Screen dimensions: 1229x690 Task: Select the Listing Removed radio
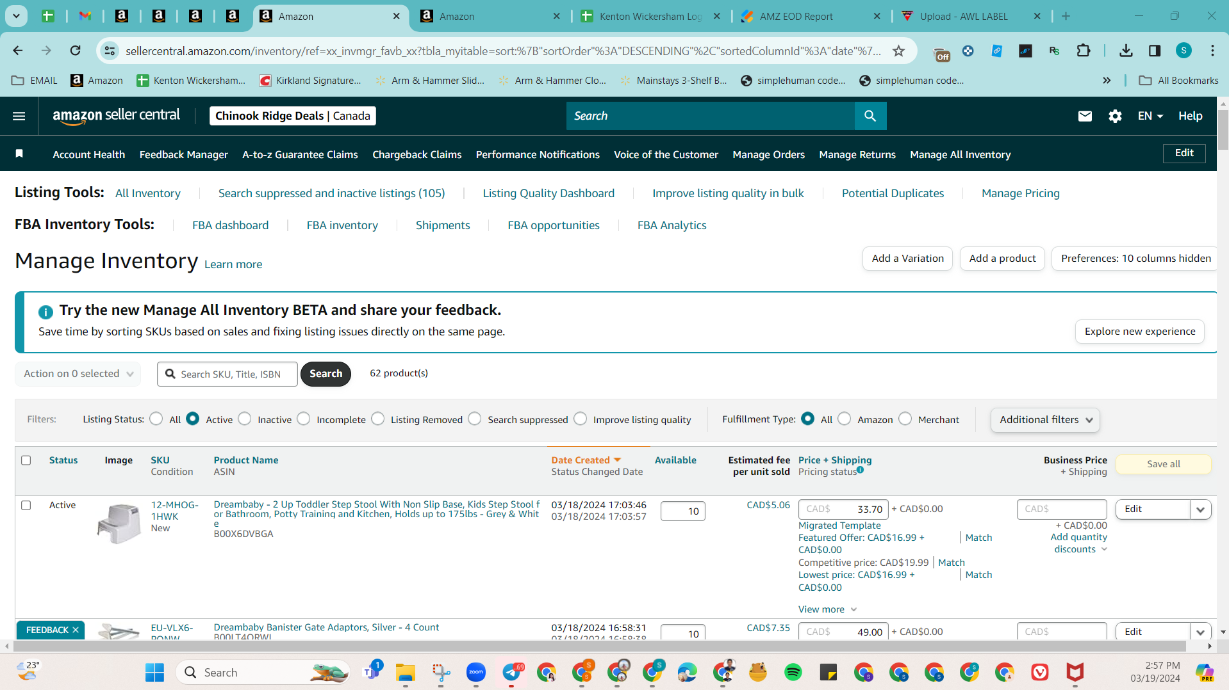(377, 419)
